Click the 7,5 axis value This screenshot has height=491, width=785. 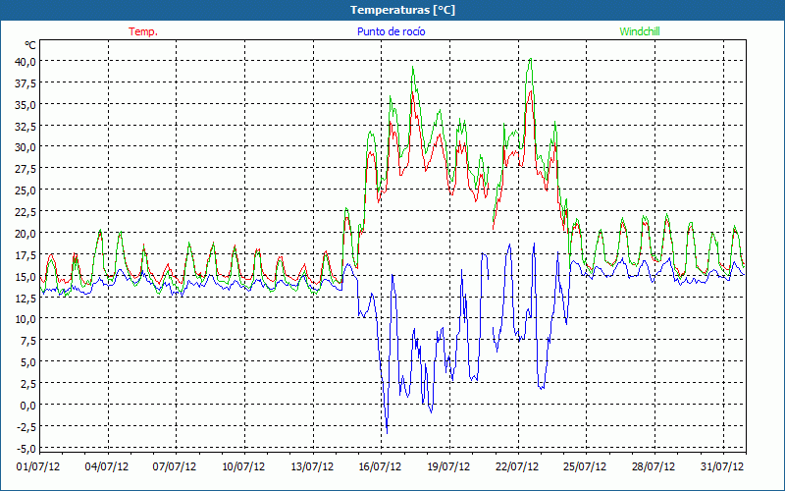point(28,340)
